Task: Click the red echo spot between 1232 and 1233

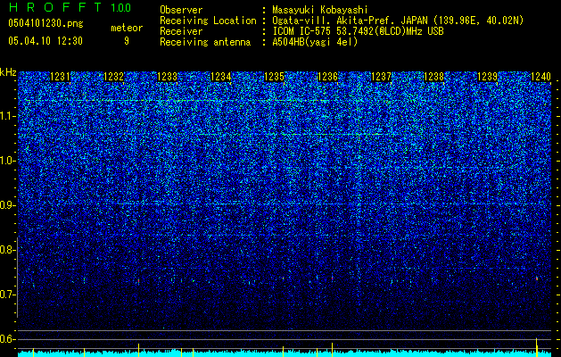Action: 138,281
